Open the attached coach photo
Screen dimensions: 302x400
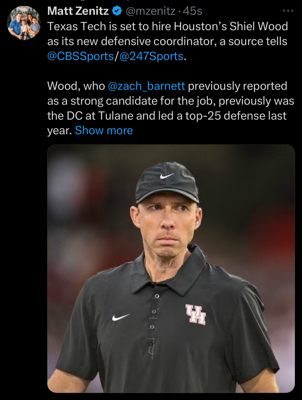click(x=171, y=268)
